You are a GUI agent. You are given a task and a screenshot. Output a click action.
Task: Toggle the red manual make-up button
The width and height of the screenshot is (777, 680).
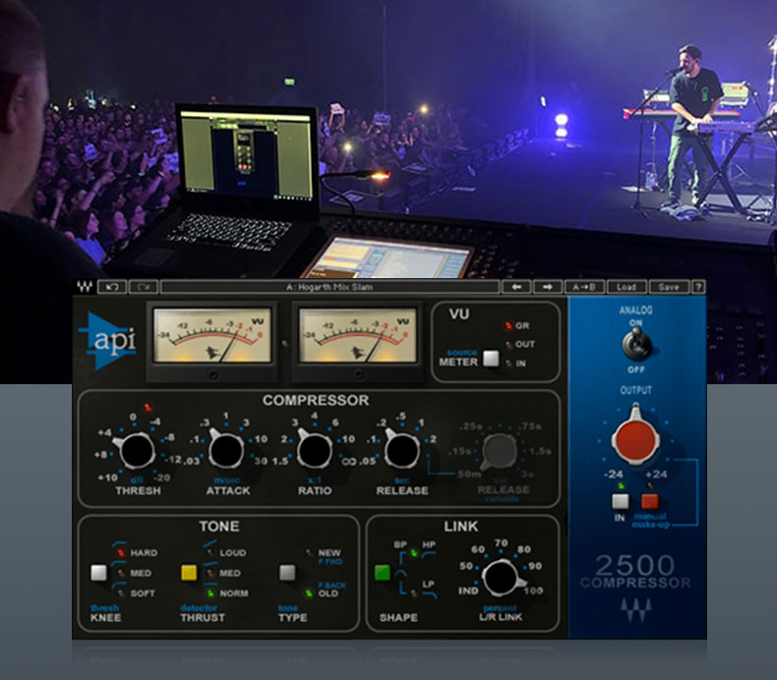[x=650, y=501]
